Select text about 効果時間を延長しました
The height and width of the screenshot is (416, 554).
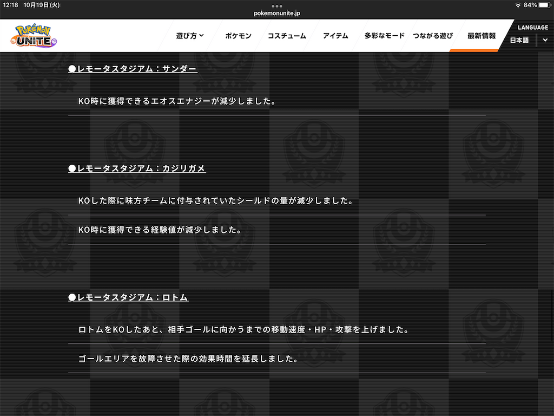(x=188, y=359)
